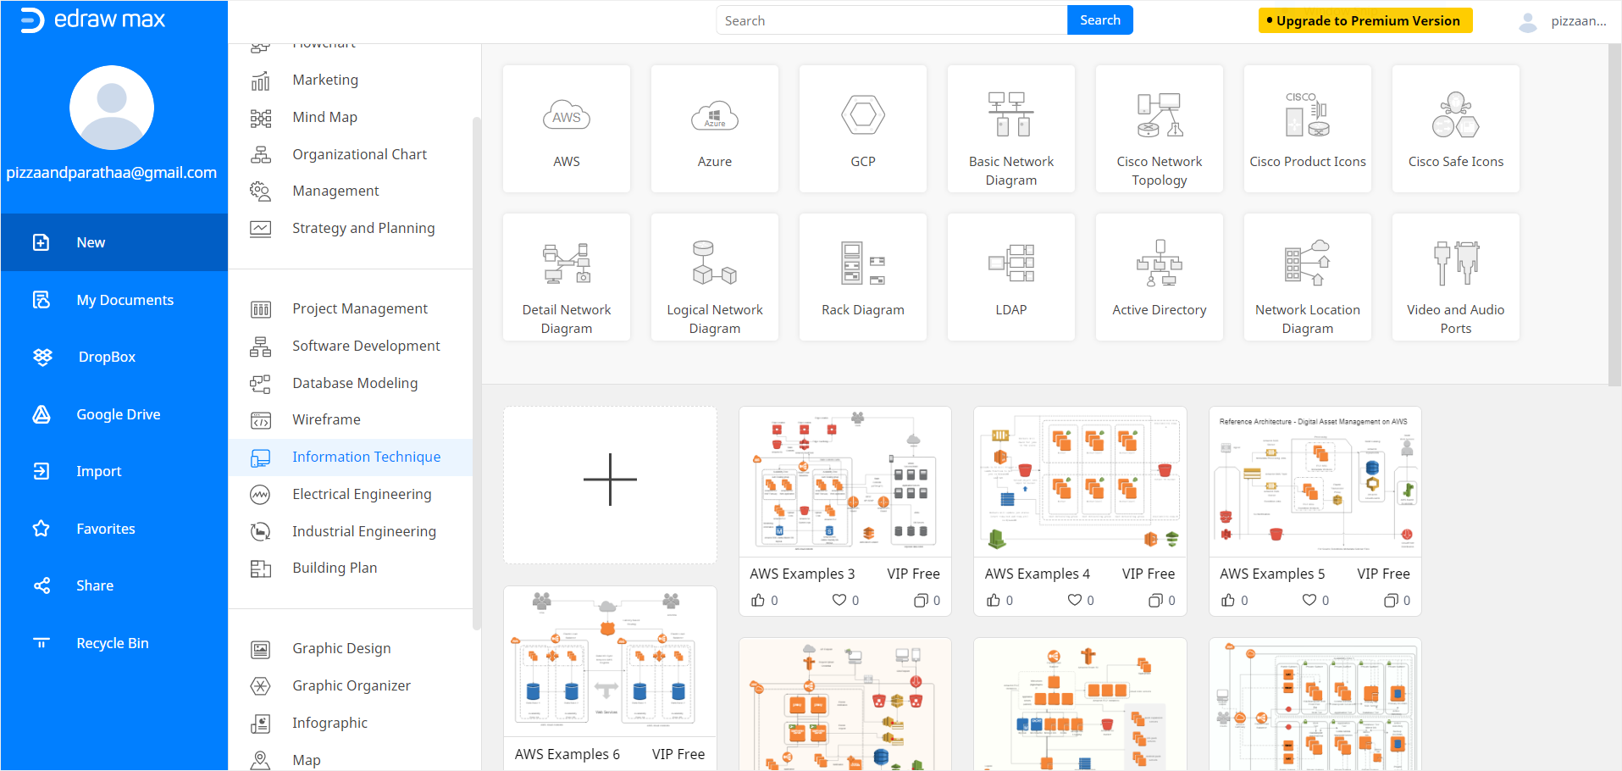This screenshot has height=771, width=1622.
Task: Click the blue Search button
Action: pyautogui.click(x=1099, y=20)
